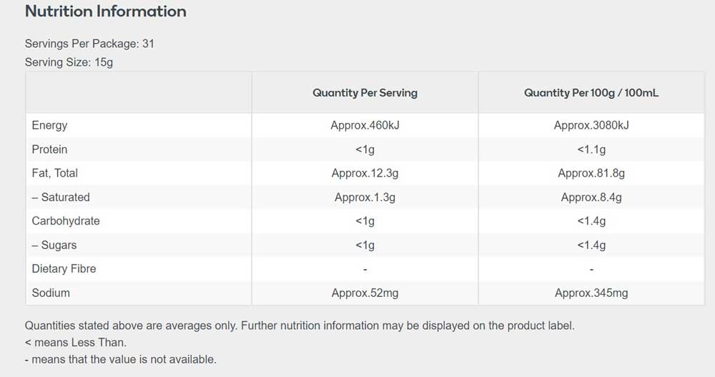715x377 pixels.
Task: Click the Energy row label
Action: pos(49,125)
